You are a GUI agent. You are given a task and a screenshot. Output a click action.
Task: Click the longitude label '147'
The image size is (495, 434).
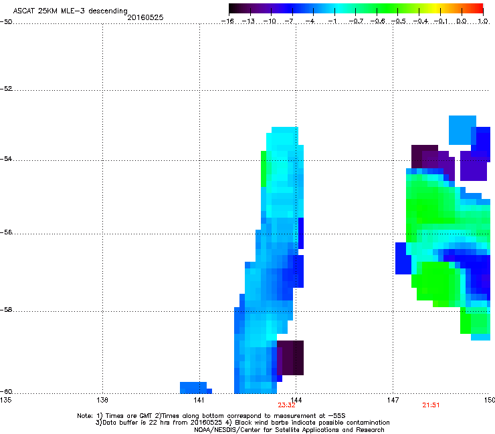click(x=393, y=400)
